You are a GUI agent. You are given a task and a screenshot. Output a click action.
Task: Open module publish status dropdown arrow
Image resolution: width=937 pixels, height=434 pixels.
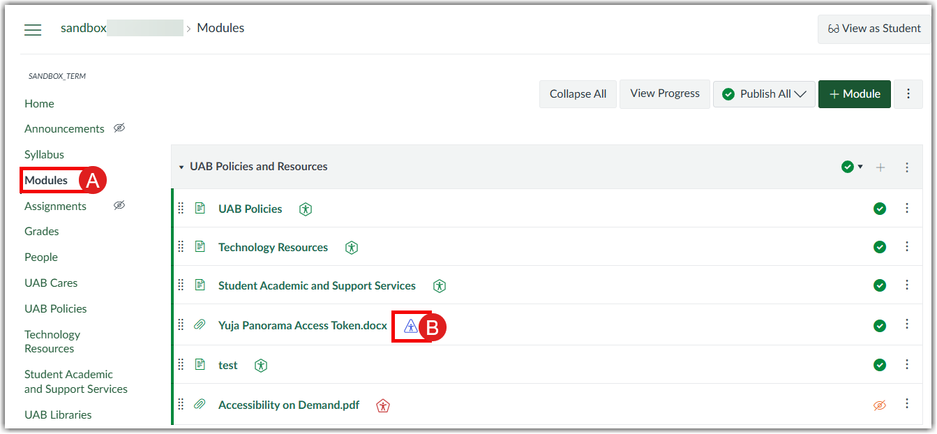[860, 167]
